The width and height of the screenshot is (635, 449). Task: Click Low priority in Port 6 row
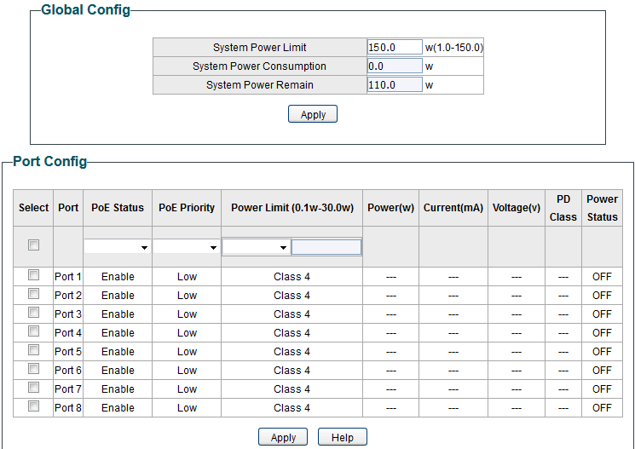188,370
